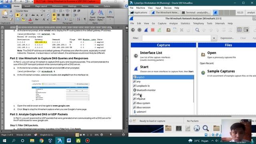Screen dimensions: 256x144
Task: Find a packet with the magnifier icon
Action: (197, 30)
